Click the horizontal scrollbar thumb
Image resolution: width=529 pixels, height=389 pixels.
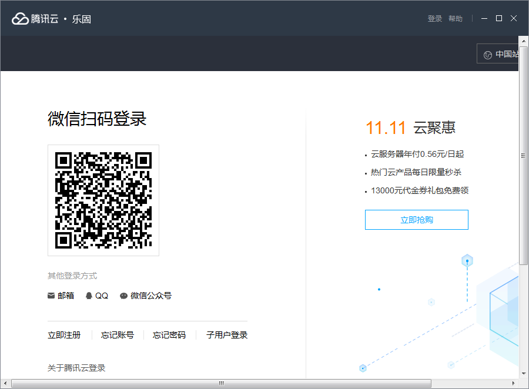222,383
